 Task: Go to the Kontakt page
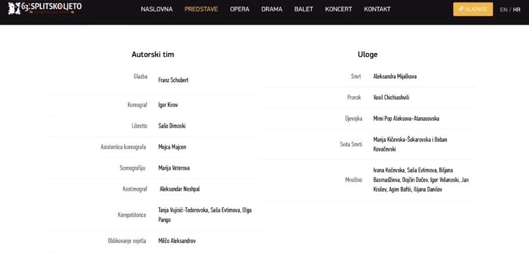377,10
